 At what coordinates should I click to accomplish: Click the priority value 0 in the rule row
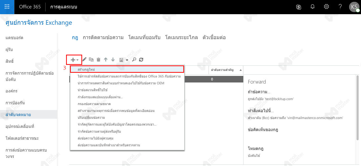point(212,79)
